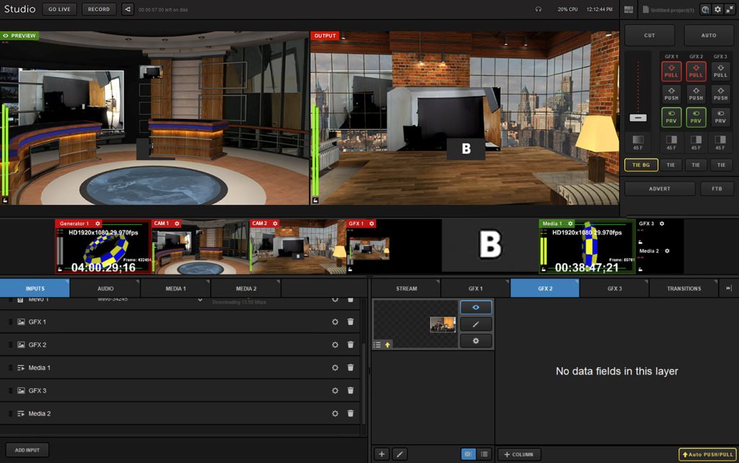Click the edit pencil below layer list
Screen dimensions: 739x463
tap(399, 454)
